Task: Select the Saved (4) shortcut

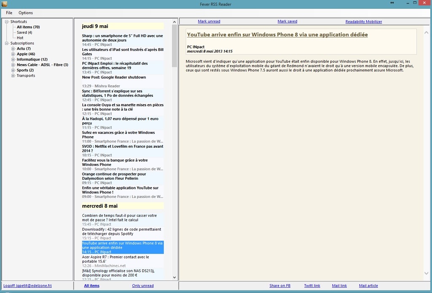Action: click(x=24, y=32)
